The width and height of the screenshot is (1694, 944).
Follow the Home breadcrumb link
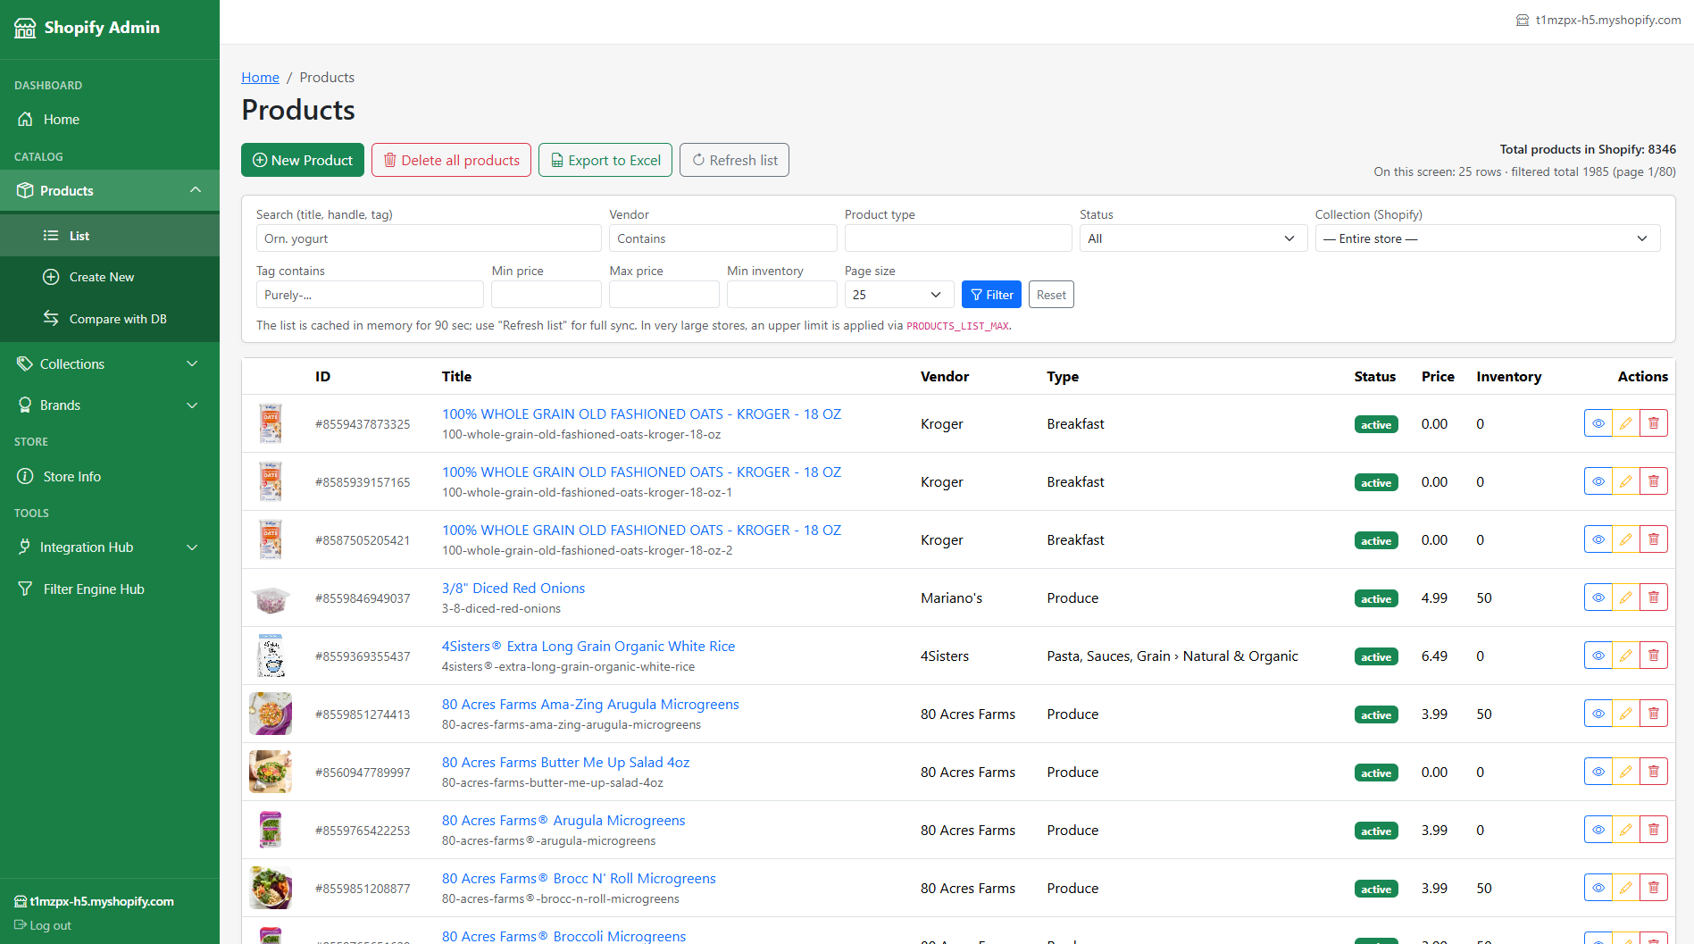pos(260,78)
